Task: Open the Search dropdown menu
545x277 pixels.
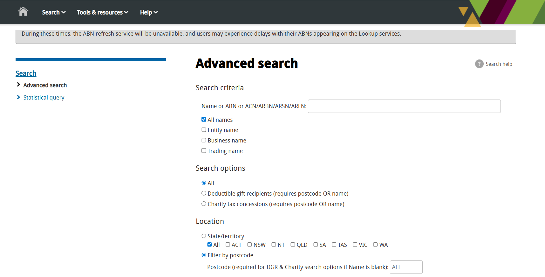Action: coord(54,12)
